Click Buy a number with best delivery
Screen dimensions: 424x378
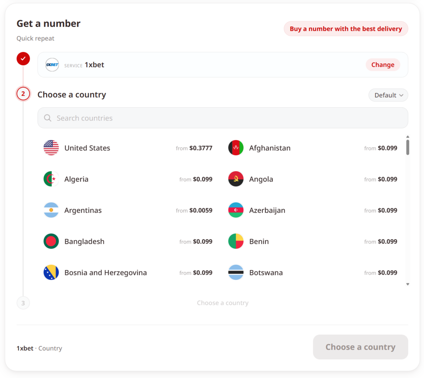tap(346, 29)
